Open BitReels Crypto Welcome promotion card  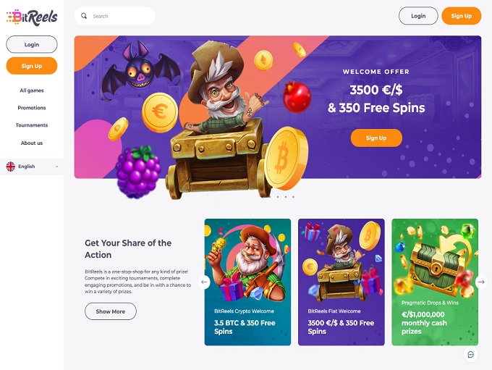(247, 282)
